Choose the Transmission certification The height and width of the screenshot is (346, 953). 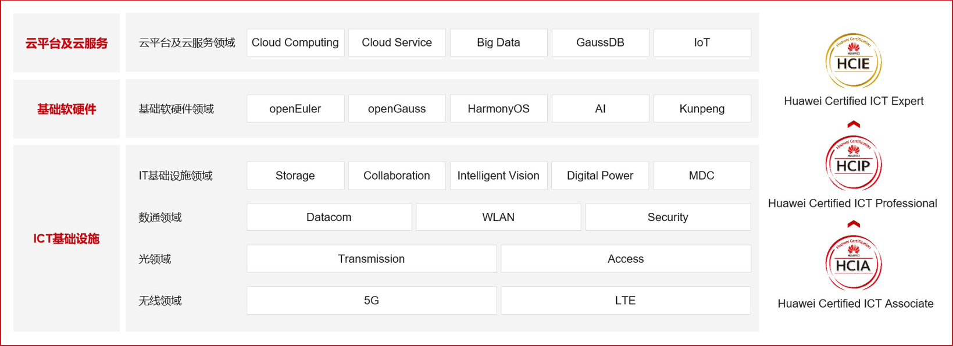372,259
